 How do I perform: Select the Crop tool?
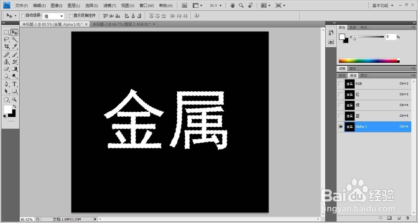click(x=6, y=46)
